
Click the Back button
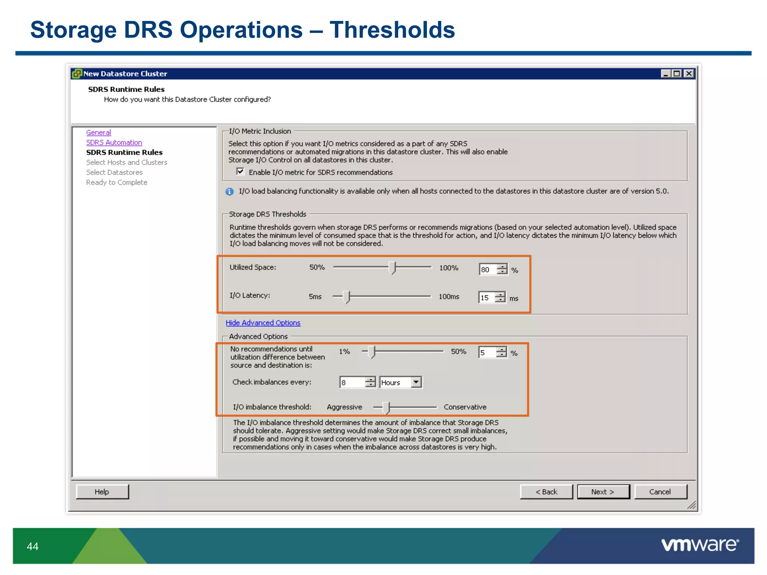[546, 492]
